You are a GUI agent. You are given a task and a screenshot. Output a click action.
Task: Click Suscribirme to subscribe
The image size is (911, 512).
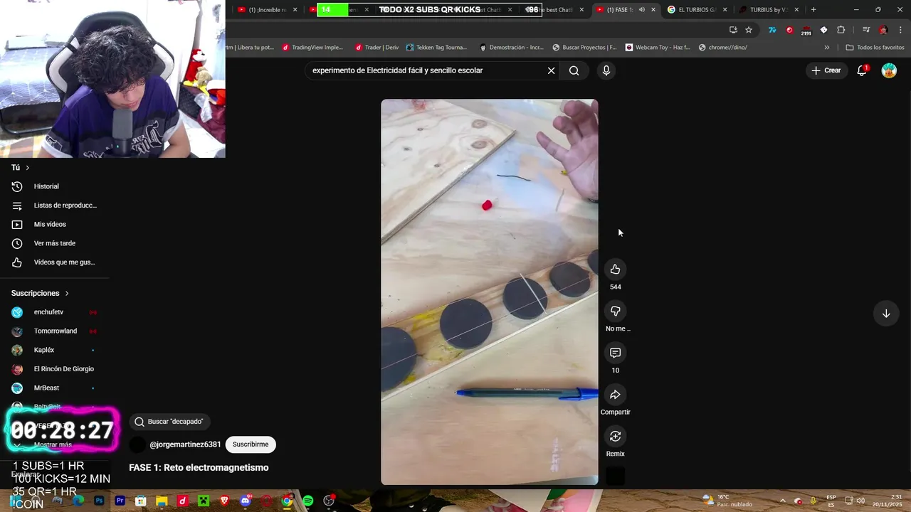point(251,444)
